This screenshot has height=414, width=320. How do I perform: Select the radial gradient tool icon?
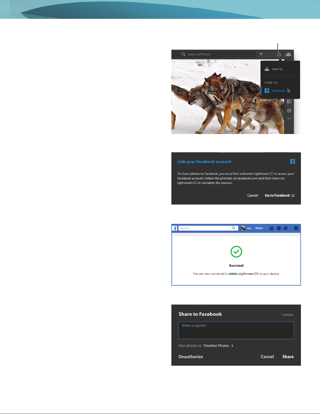coord(289,111)
